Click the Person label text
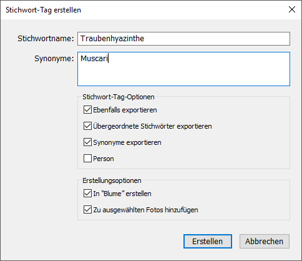This screenshot has height=261, width=302. pos(104,159)
